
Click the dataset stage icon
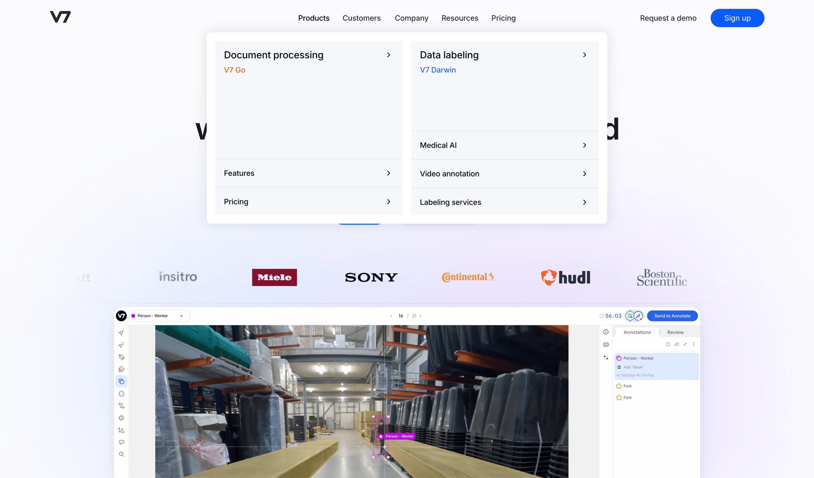click(x=630, y=316)
